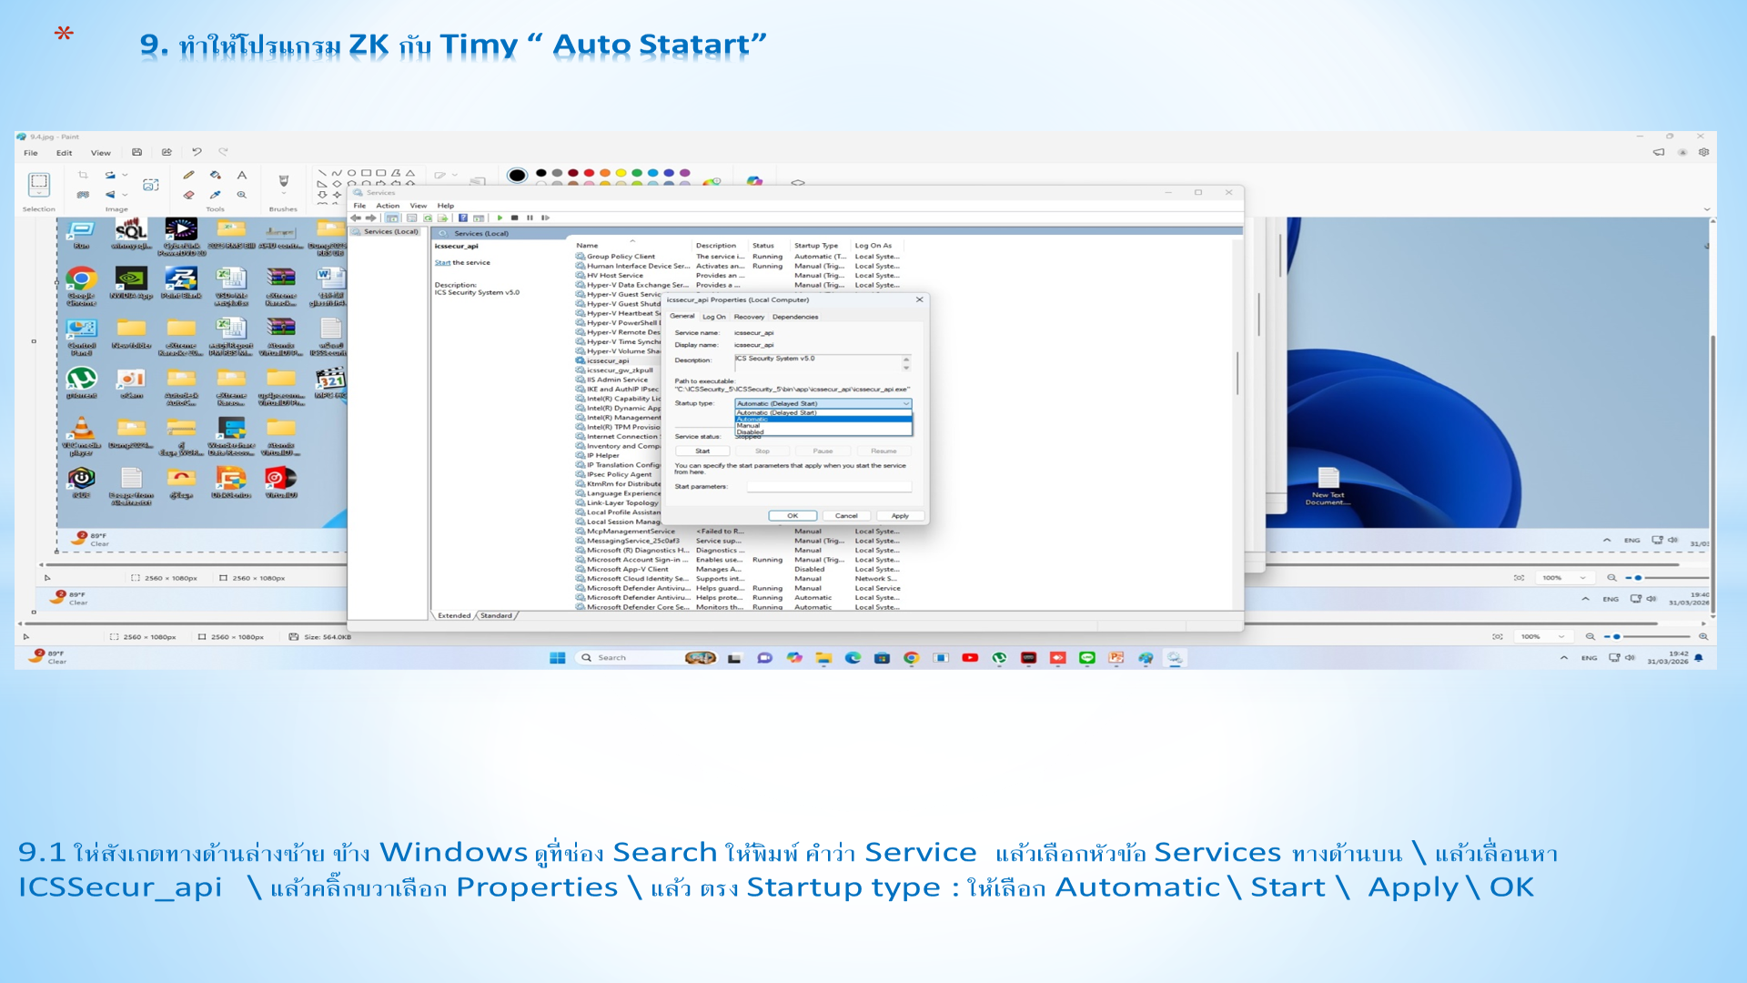Screen dimensions: 1747x983
Task: Expand the Rotate options arrow in Paint
Action: 125,175
